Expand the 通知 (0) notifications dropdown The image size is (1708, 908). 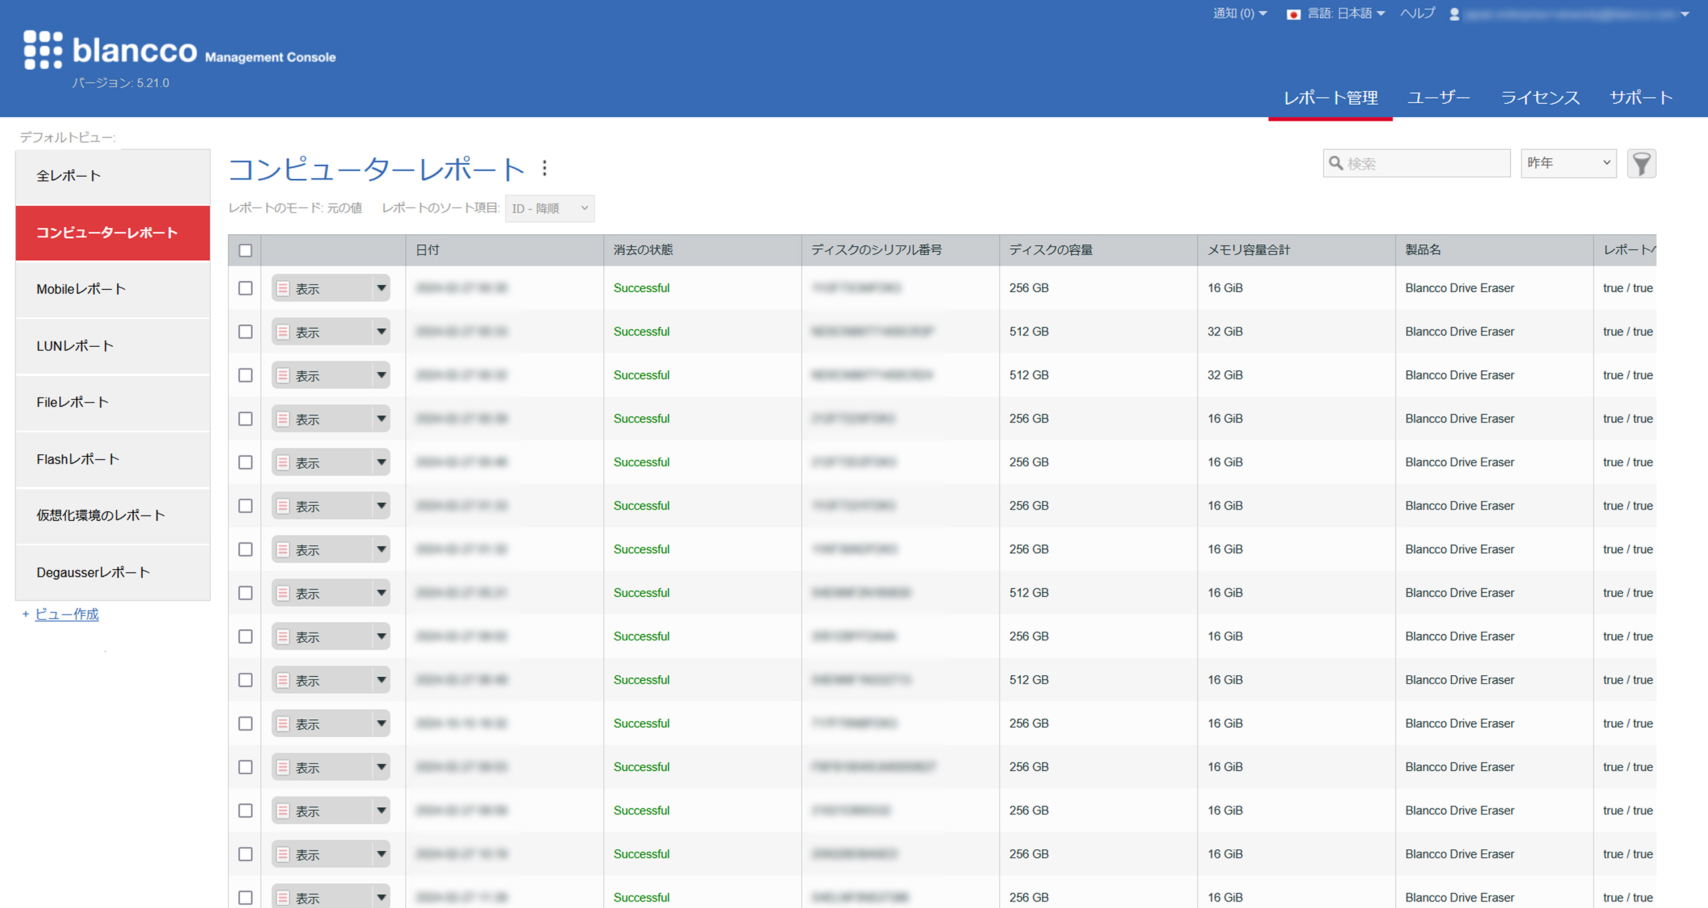click(1240, 13)
